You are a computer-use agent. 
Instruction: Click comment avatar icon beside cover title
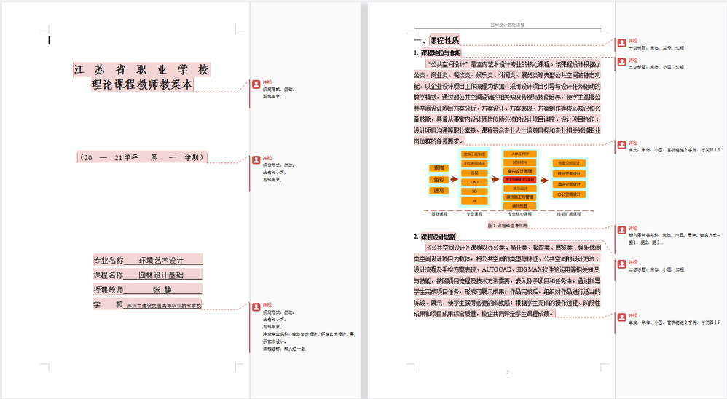point(256,84)
